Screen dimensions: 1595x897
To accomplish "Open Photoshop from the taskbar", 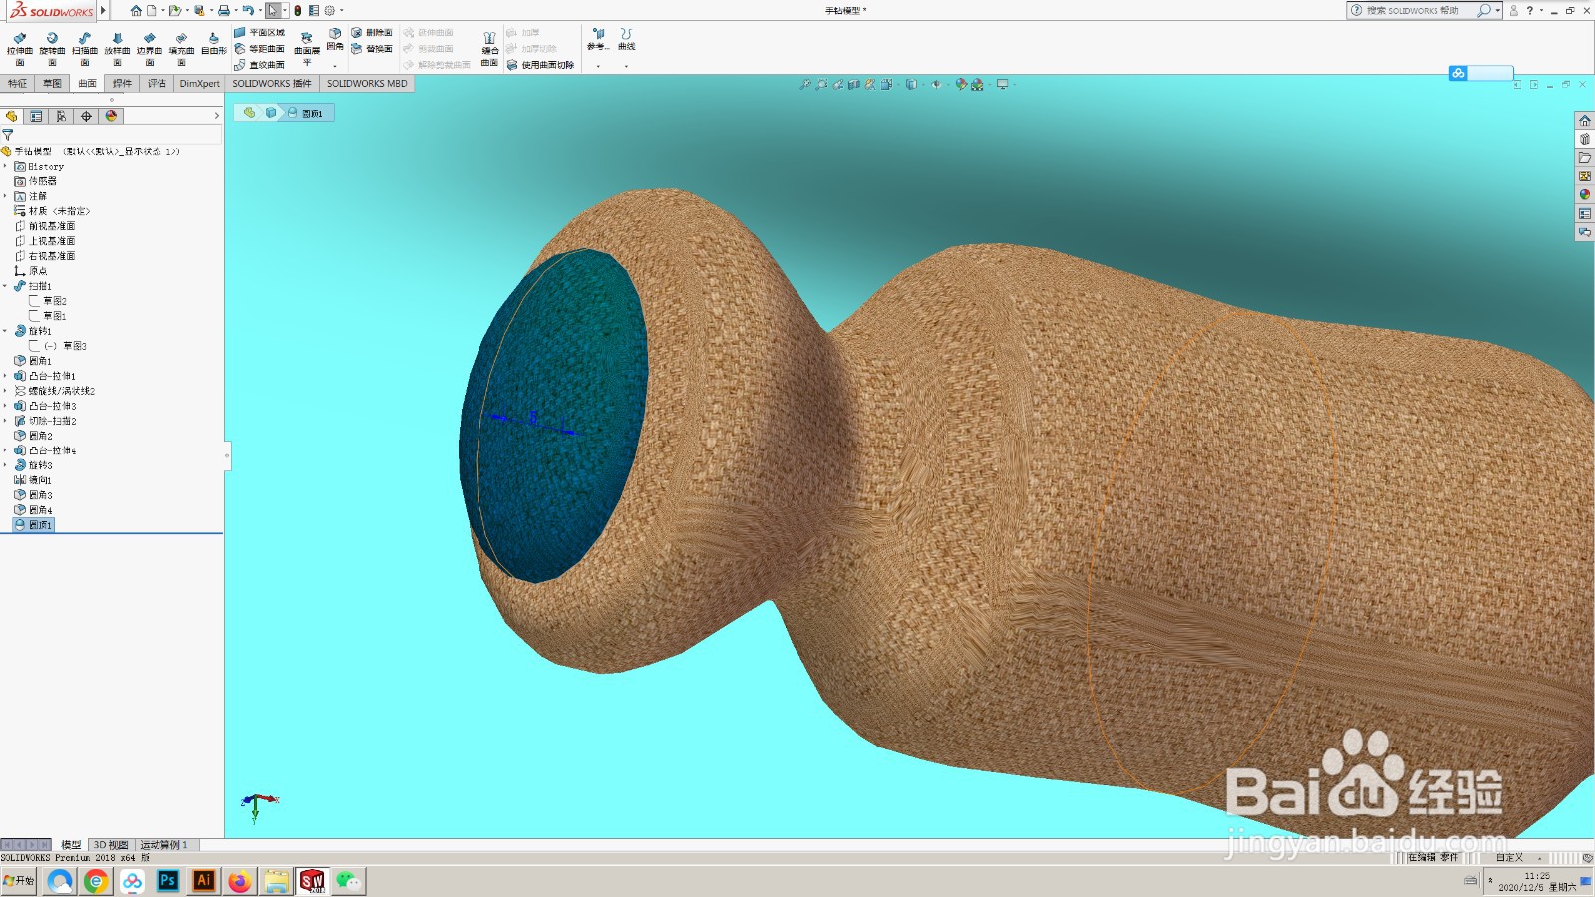I will click(x=168, y=881).
